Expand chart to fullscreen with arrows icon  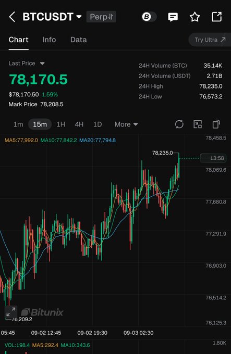(x=10, y=312)
